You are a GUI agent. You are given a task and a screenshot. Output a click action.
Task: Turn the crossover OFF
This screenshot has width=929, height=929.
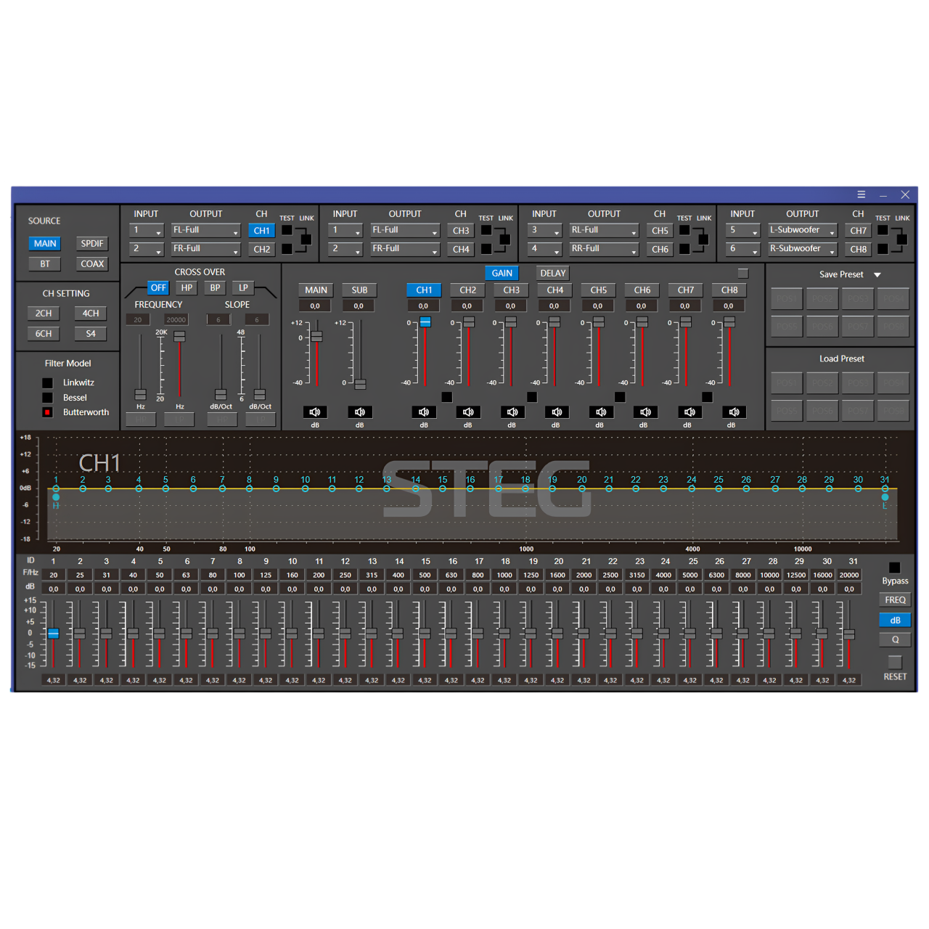(x=158, y=288)
